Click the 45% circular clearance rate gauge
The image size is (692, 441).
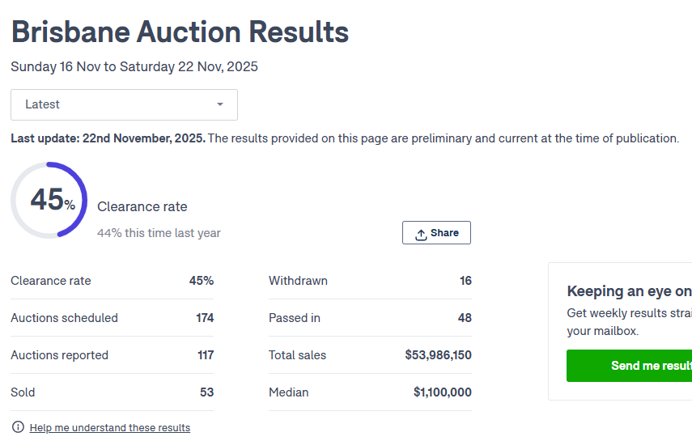[49, 201]
